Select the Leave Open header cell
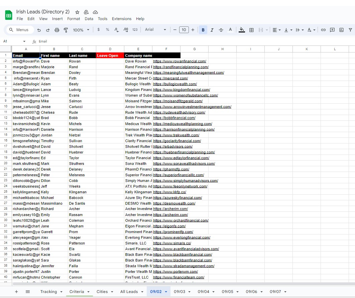Image resolution: width=355 pixels, height=298 pixels. pyautogui.click(x=110, y=56)
